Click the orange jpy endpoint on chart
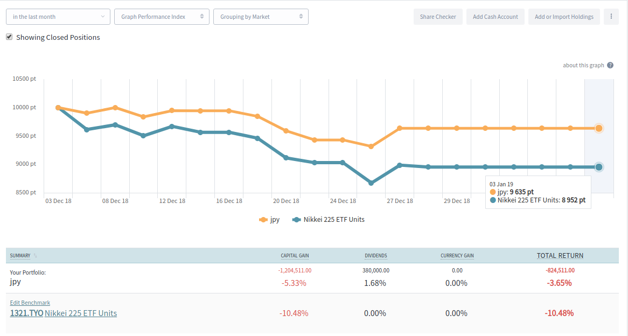This screenshot has height=336, width=628. tap(598, 128)
